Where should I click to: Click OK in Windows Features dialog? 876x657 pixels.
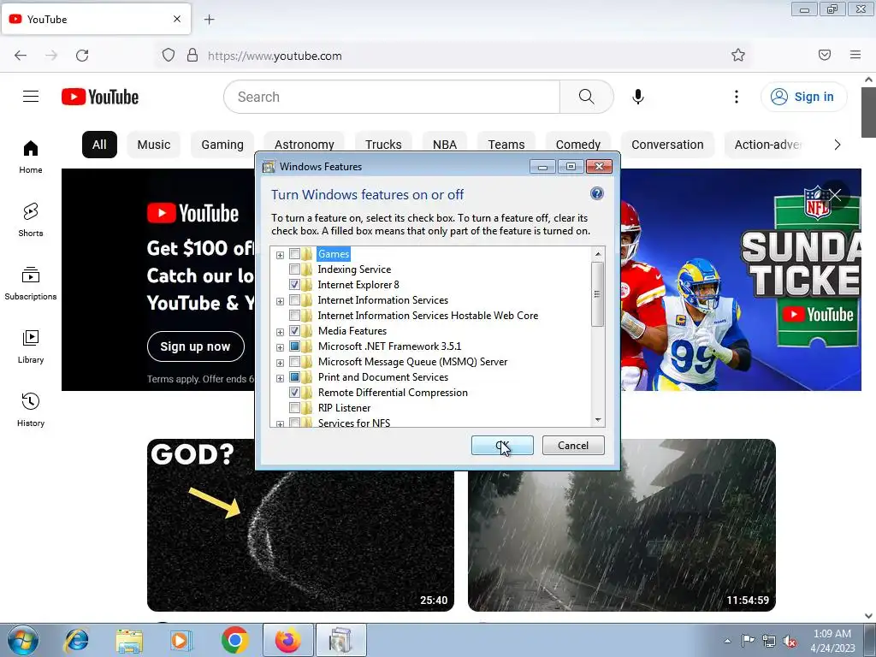(x=502, y=445)
